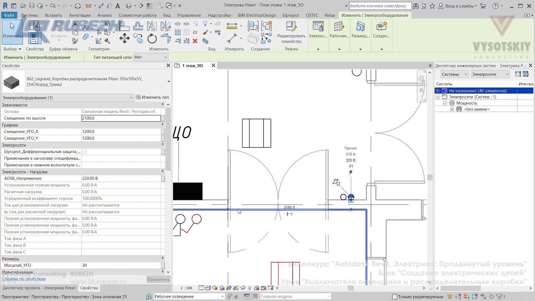Click Print icon in quick access toolbar
The width and height of the screenshot is (535, 301).
pos(77,6)
